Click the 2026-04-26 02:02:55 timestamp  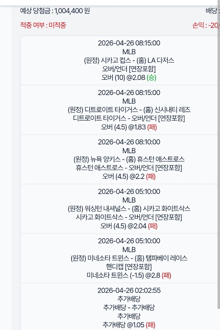pos(129,291)
